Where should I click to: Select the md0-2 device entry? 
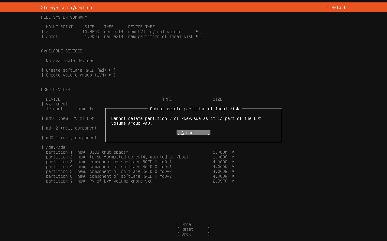pos(71,128)
